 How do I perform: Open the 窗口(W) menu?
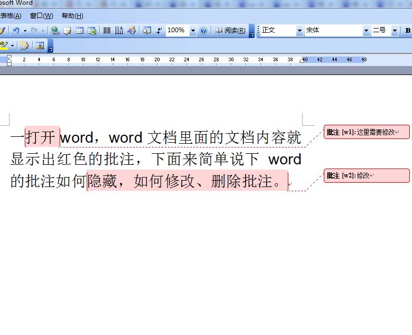pyautogui.click(x=42, y=16)
